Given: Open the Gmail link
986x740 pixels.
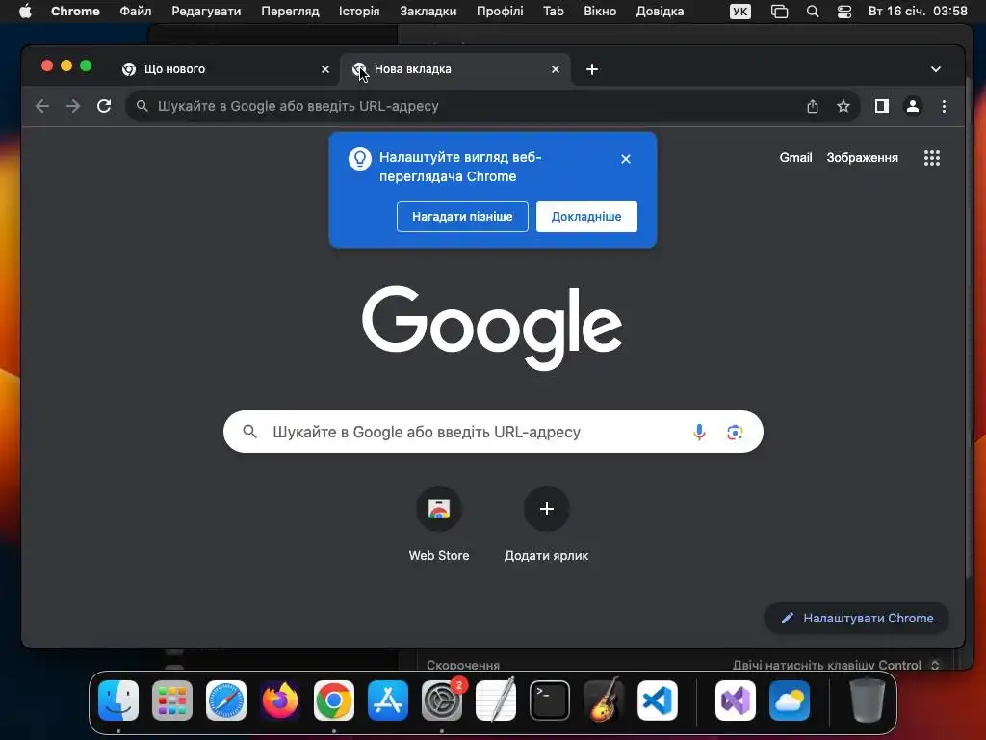Looking at the screenshot, I should (795, 158).
